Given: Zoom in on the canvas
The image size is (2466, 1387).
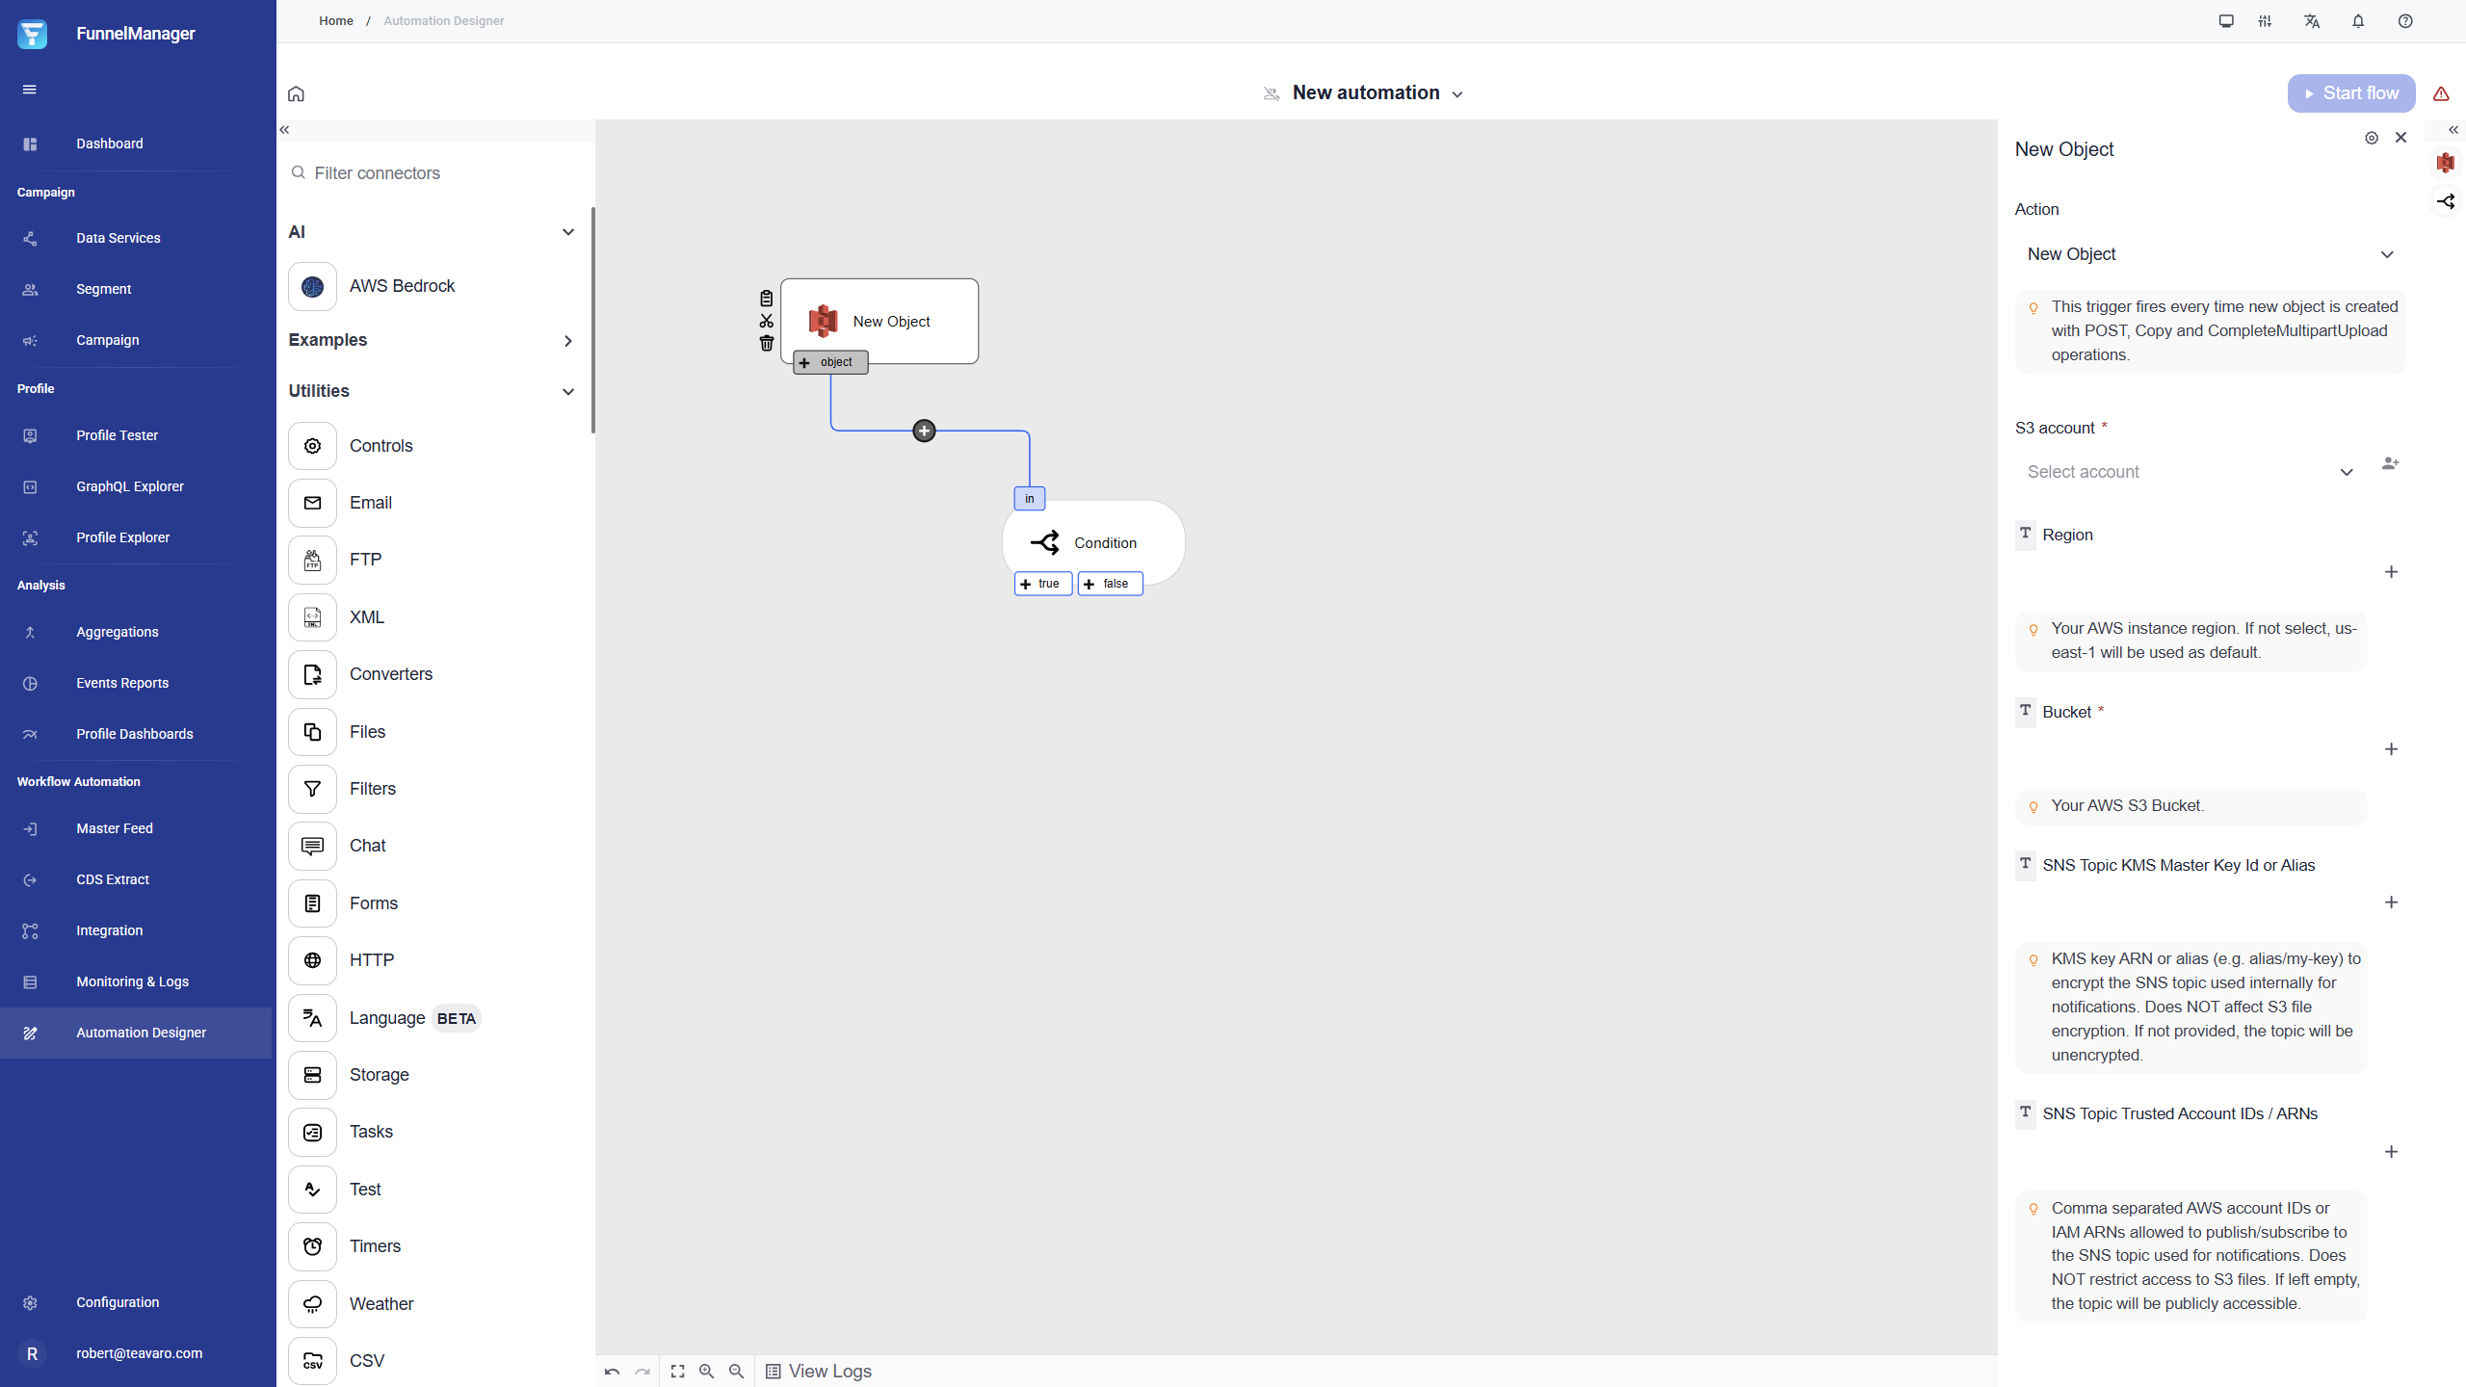Looking at the screenshot, I should pyautogui.click(x=706, y=1372).
